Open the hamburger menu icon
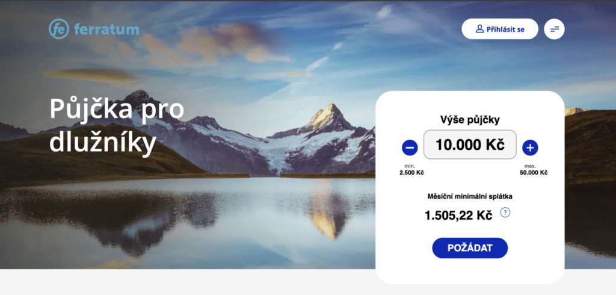The width and height of the screenshot is (616, 295). pos(554,29)
